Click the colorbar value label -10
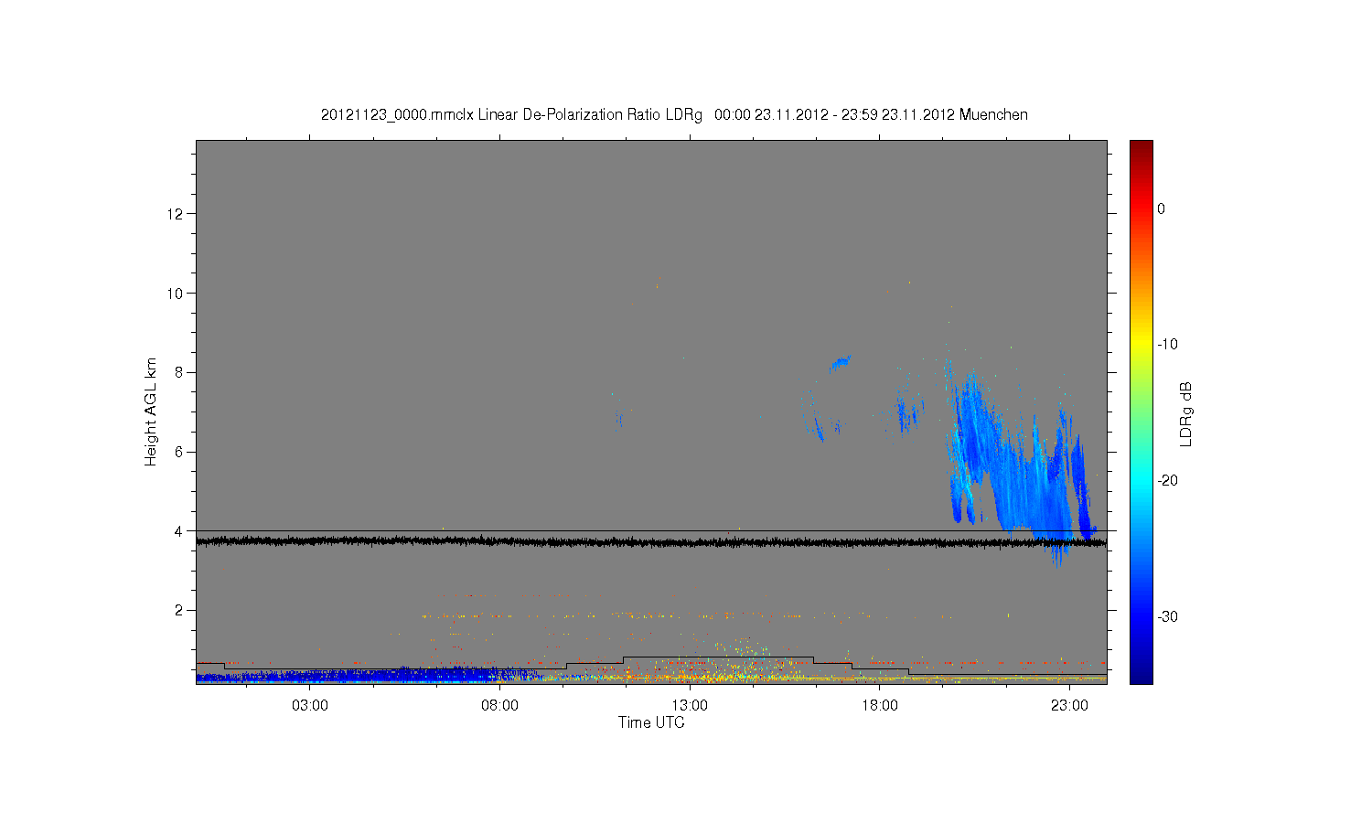 tap(1167, 345)
